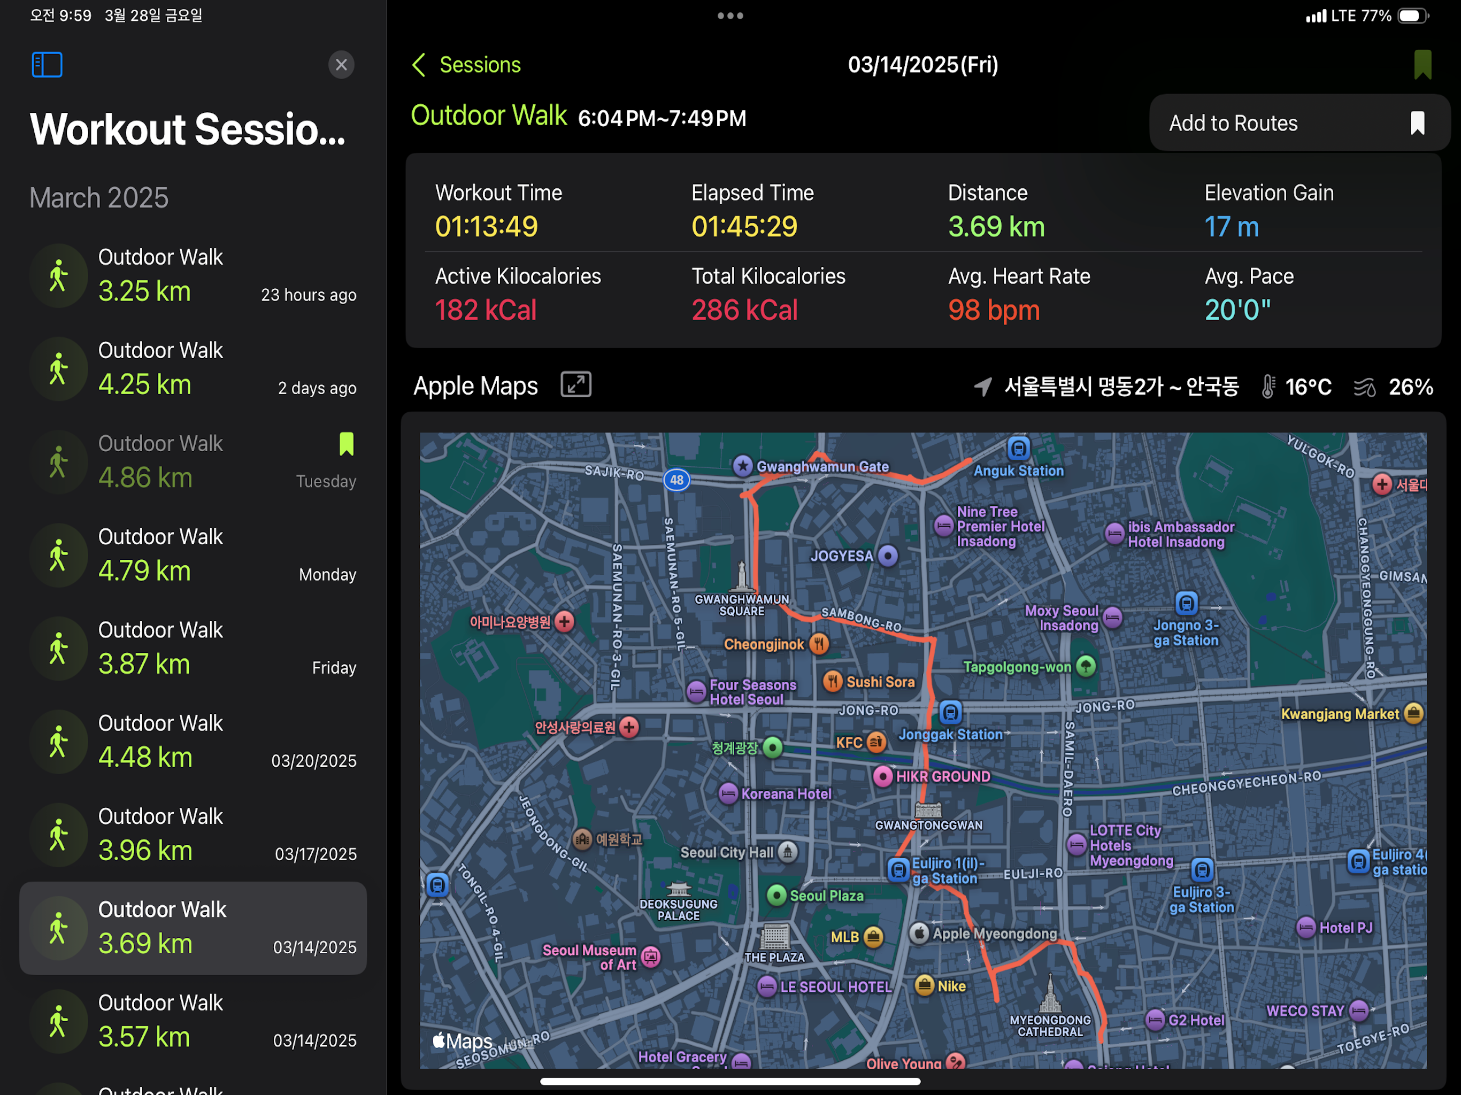The image size is (1461, 1095).
Task: Tap the 청계광장 green marker
Action: [773, 747]
